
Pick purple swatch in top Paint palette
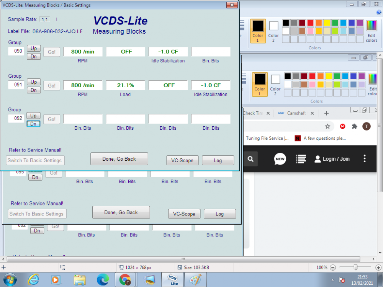click(360, 23)
